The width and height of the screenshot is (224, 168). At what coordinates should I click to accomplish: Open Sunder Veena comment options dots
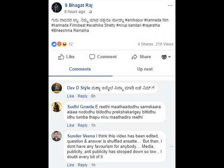click(171, 146)
